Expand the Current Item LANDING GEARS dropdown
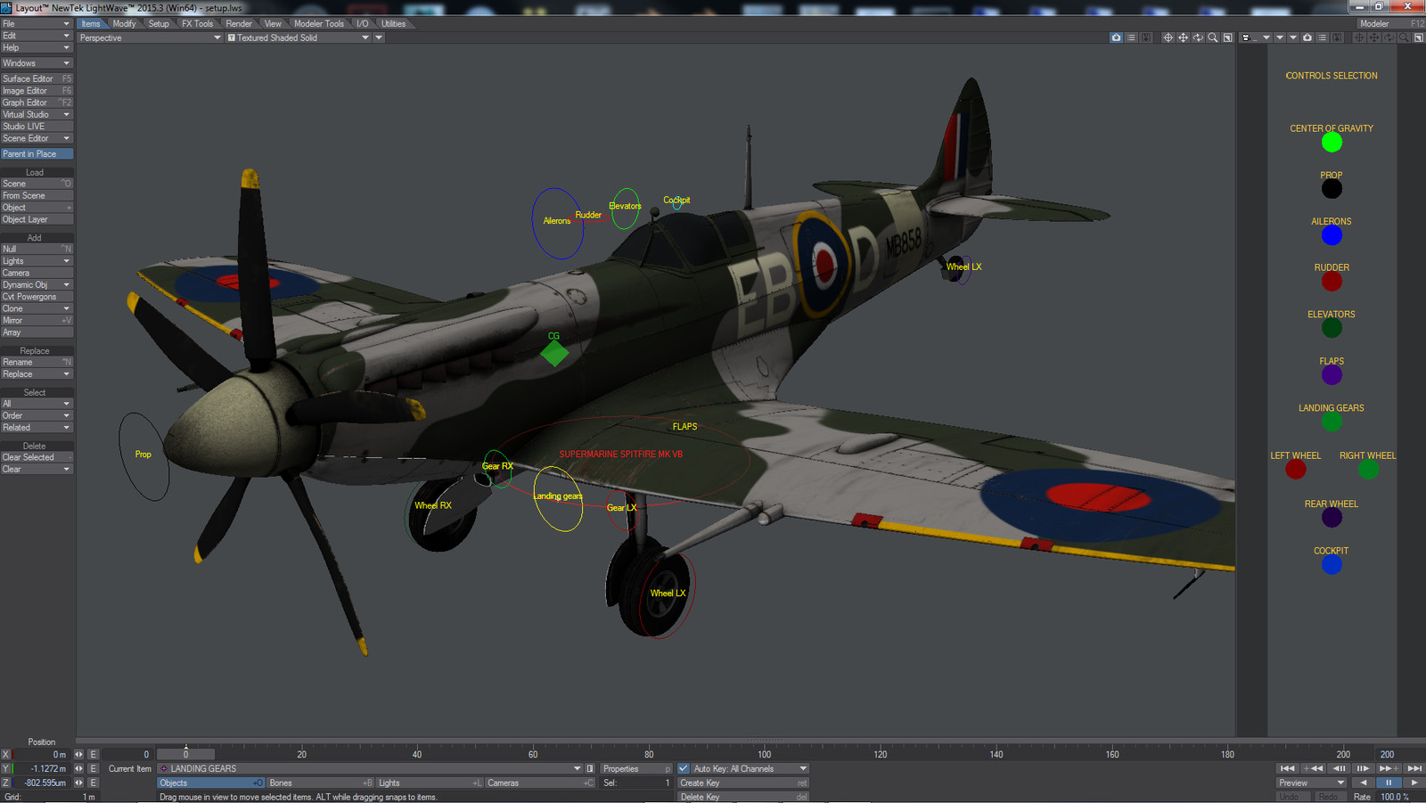Viewport: 1426px width, 803px height. [370, 768]
